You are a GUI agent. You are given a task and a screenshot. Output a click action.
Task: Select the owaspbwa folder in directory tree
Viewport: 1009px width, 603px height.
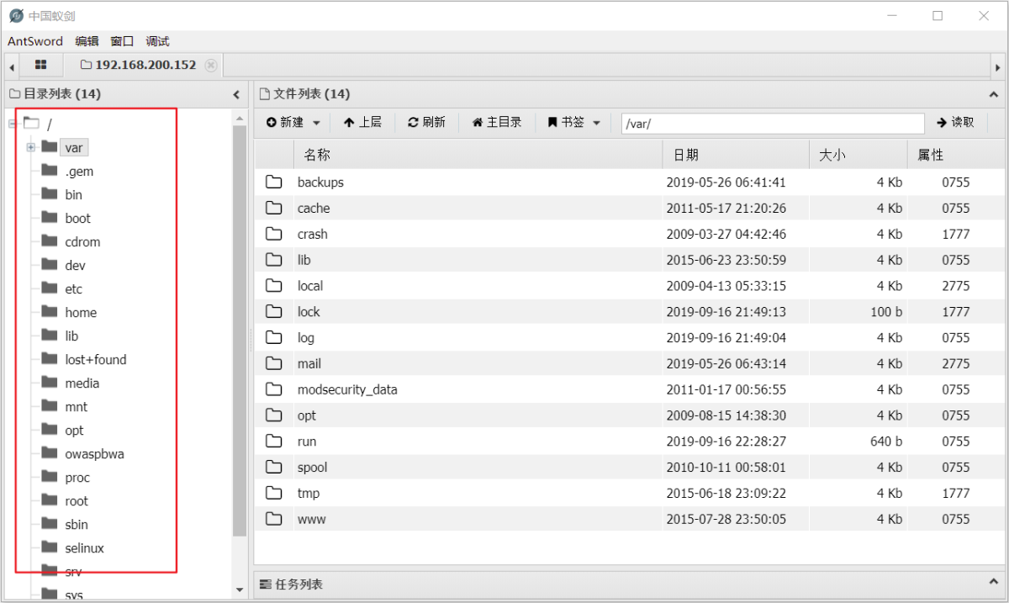coord(94,454)
